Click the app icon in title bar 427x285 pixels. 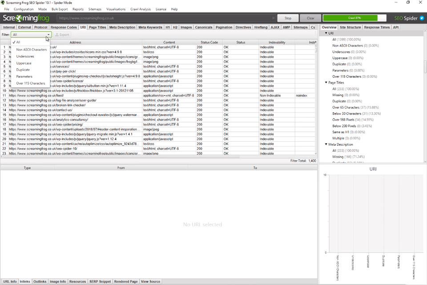tap(3, 3)
